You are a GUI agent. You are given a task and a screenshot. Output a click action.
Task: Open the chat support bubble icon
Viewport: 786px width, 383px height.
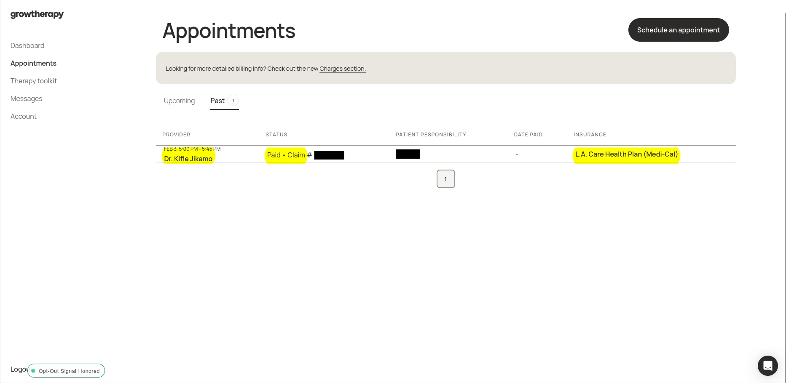767,366
